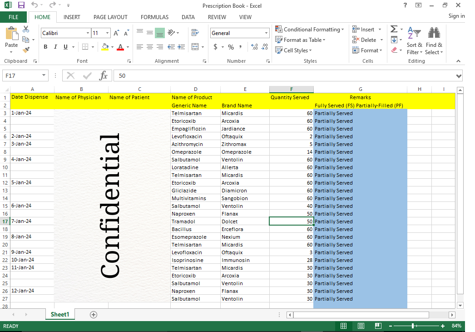Switch to Page Layout view button
This screenshot has width=475, height=332.
point(361,326)
